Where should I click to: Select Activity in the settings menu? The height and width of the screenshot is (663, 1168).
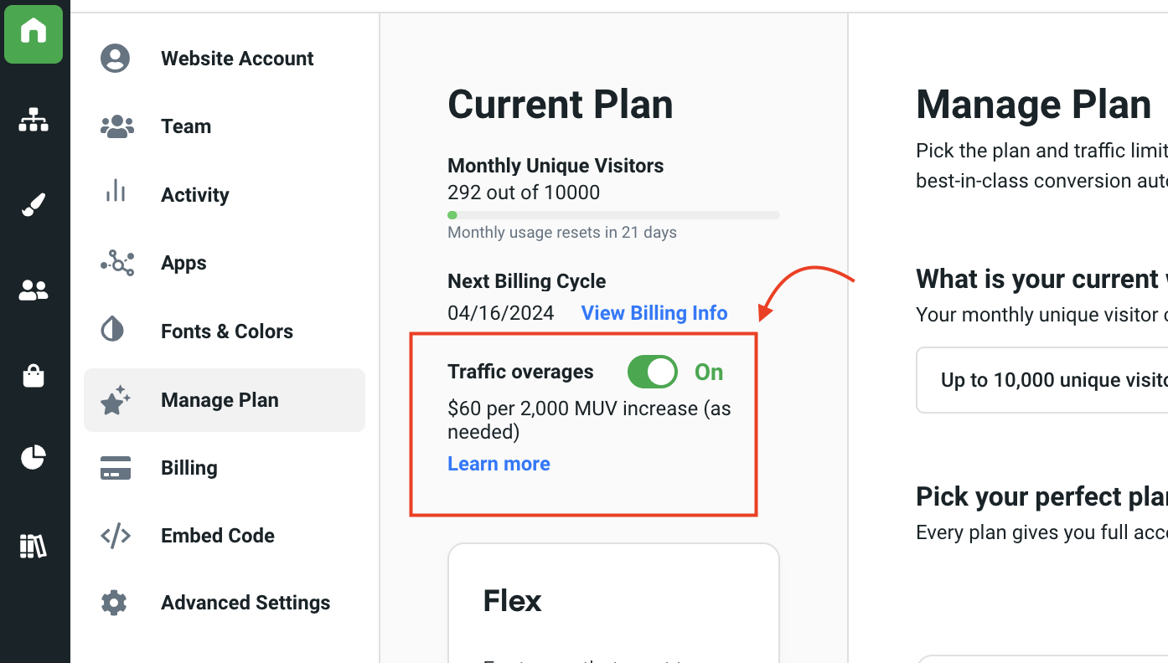[x=194, y=195]
